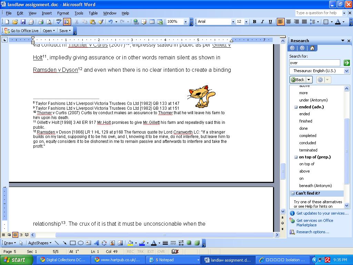Image resolution: width=353 pixels, height=265 pixels.
Task: Open the Zoom percentage dropdown
Action: point(185,22)
